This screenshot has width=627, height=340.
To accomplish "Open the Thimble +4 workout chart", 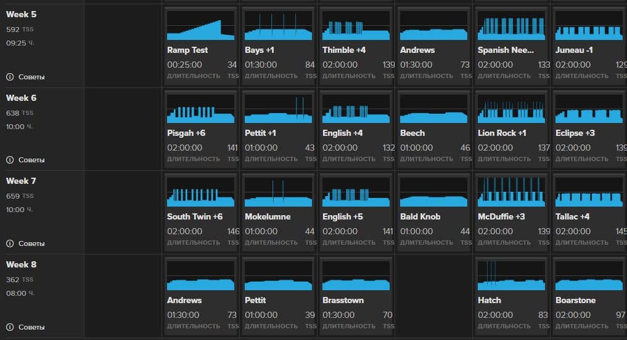I will coord(356,25).
